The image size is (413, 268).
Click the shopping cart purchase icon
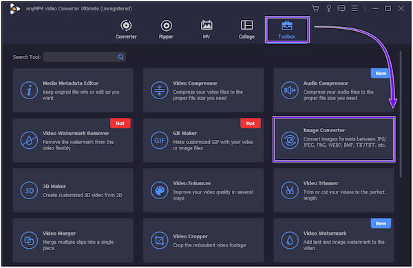click(315, 8)
